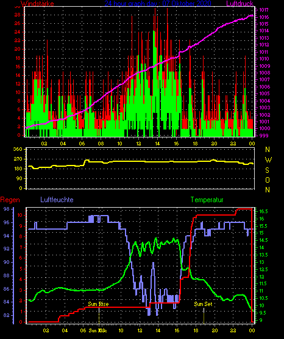Click the Luftfeuchte legend label
The height and width of the screenshot is (339, 284).
pos(57,200)
